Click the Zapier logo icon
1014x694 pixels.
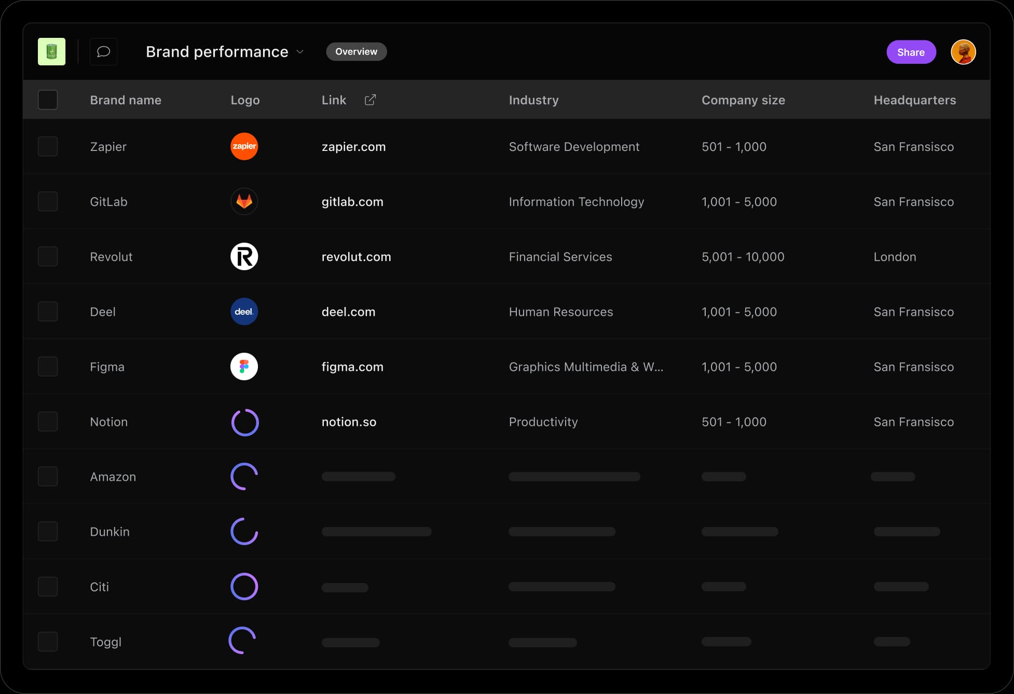point(244,146)
